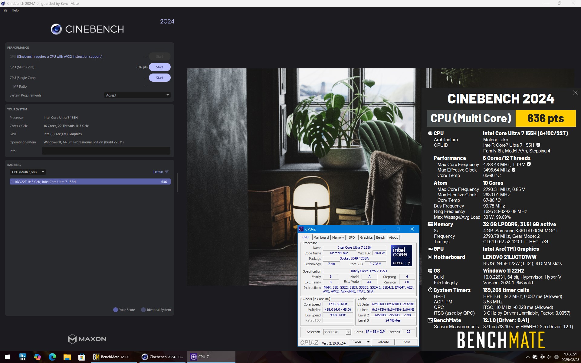Click the Validate button in CPU-Z
This screenshot has height=363, width=581.
(383, 342)
